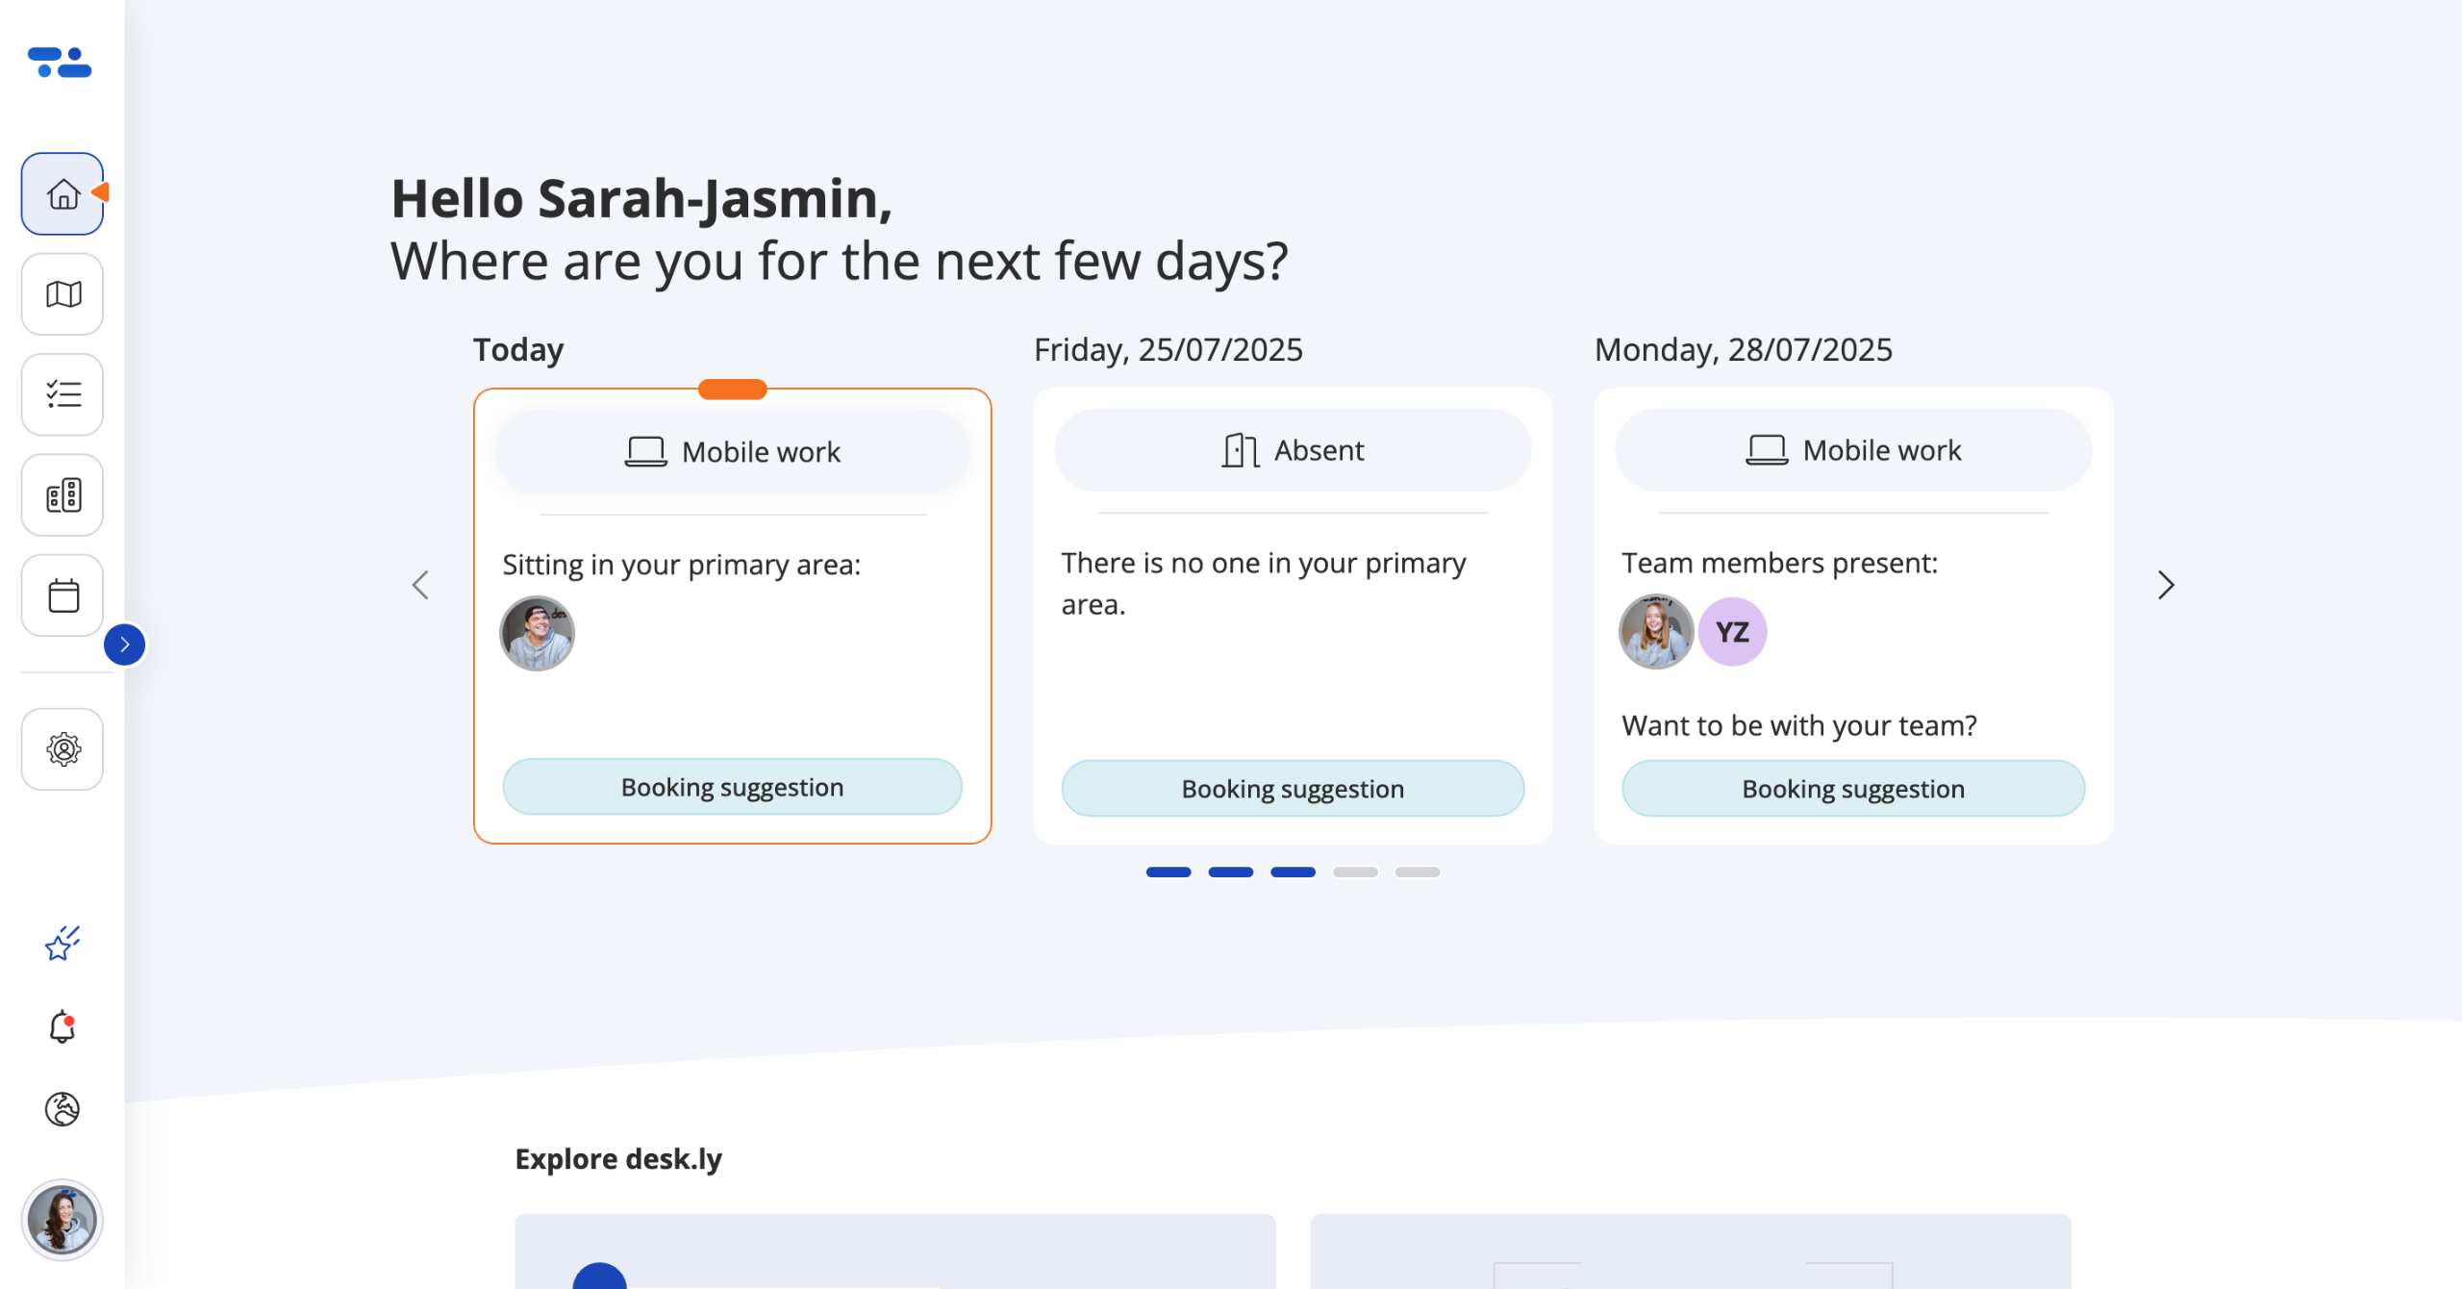Viewport: 2462px width, 1289px height.
Task: Show next days with right chevron
Action: pos(2165,585)
